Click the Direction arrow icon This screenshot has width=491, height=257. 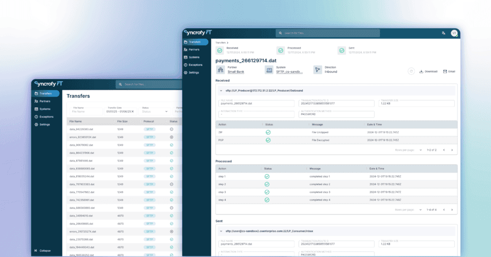[x=317, y=70]
